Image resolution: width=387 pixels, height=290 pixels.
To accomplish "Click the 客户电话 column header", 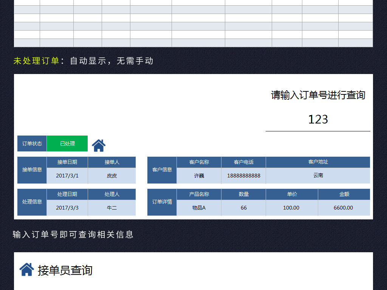I will (x=243, y=162).
